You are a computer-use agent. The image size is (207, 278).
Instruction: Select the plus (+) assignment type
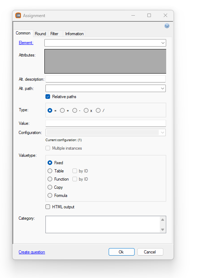(62, 111)
